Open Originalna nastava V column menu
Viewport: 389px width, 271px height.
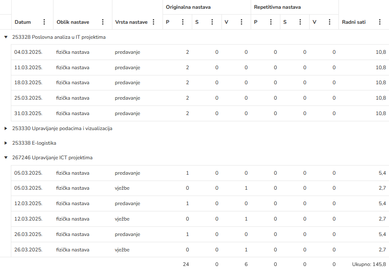(x=241, y=22)
